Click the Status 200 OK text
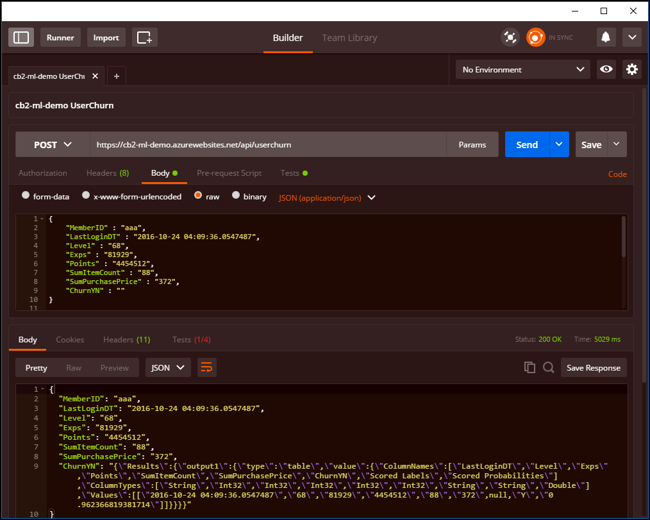650x520 pixels. [538, 339]
